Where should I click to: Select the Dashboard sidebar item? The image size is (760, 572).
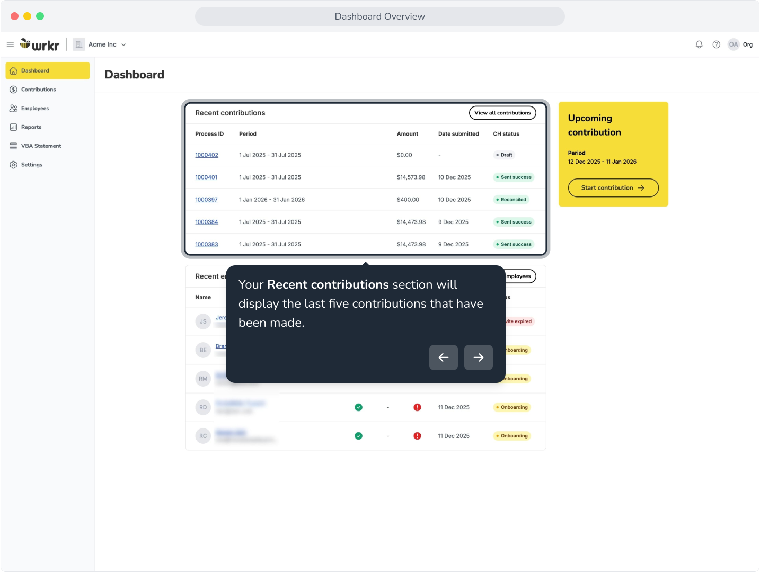pyautogui.click(x=48, y=70)
